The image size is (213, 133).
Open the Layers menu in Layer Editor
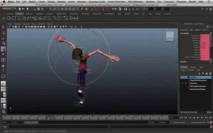coord(183,70)
